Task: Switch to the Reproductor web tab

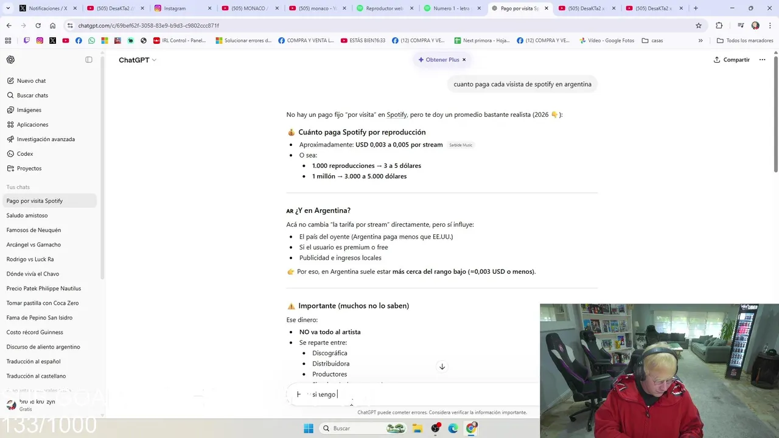Action: [x=385, y=9]
